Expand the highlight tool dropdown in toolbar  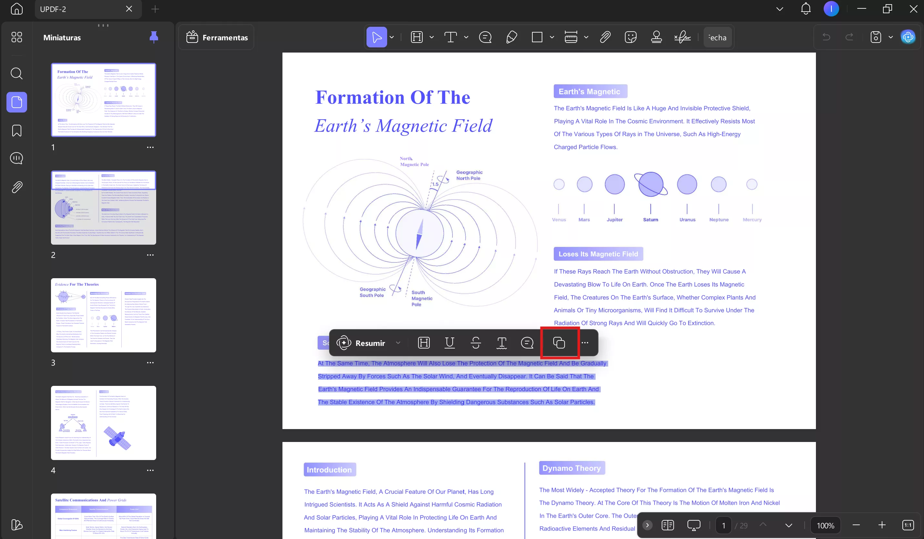[x=432, y=37]
